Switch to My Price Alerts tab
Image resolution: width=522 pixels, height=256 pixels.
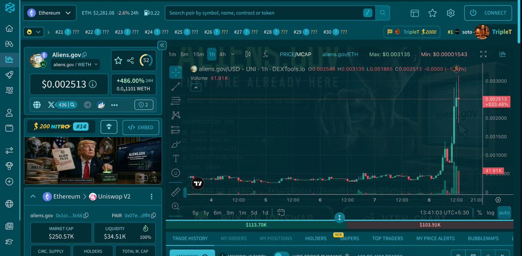(435, 238)
